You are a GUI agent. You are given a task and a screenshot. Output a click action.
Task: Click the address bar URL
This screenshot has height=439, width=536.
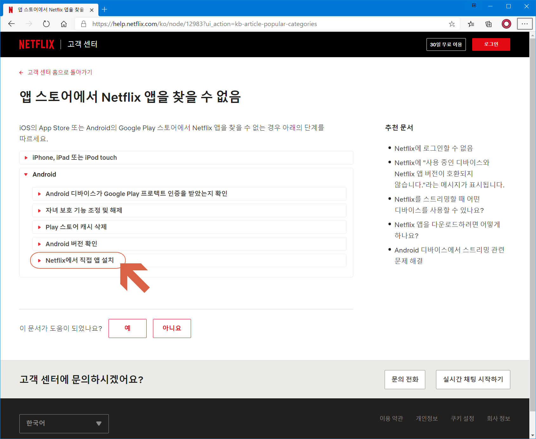click(205, 24)
